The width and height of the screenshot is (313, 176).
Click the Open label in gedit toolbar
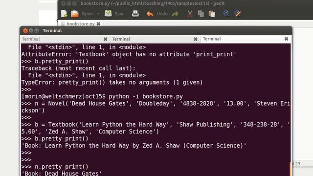pyautogui.click(x=87, y=14)
